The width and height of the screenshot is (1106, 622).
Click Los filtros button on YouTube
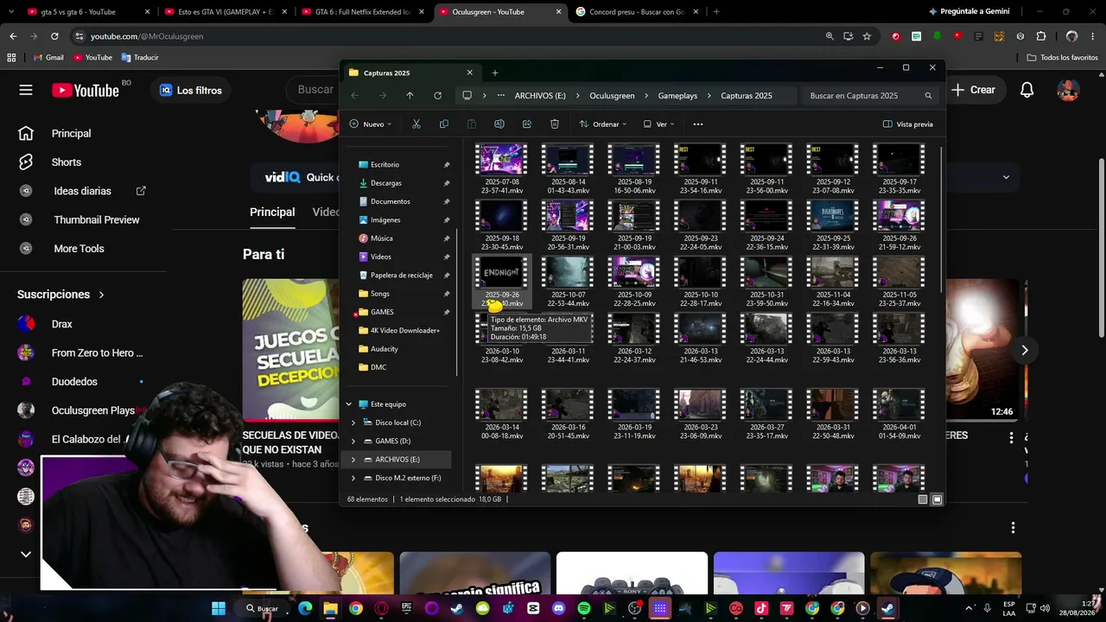(191, 90)
